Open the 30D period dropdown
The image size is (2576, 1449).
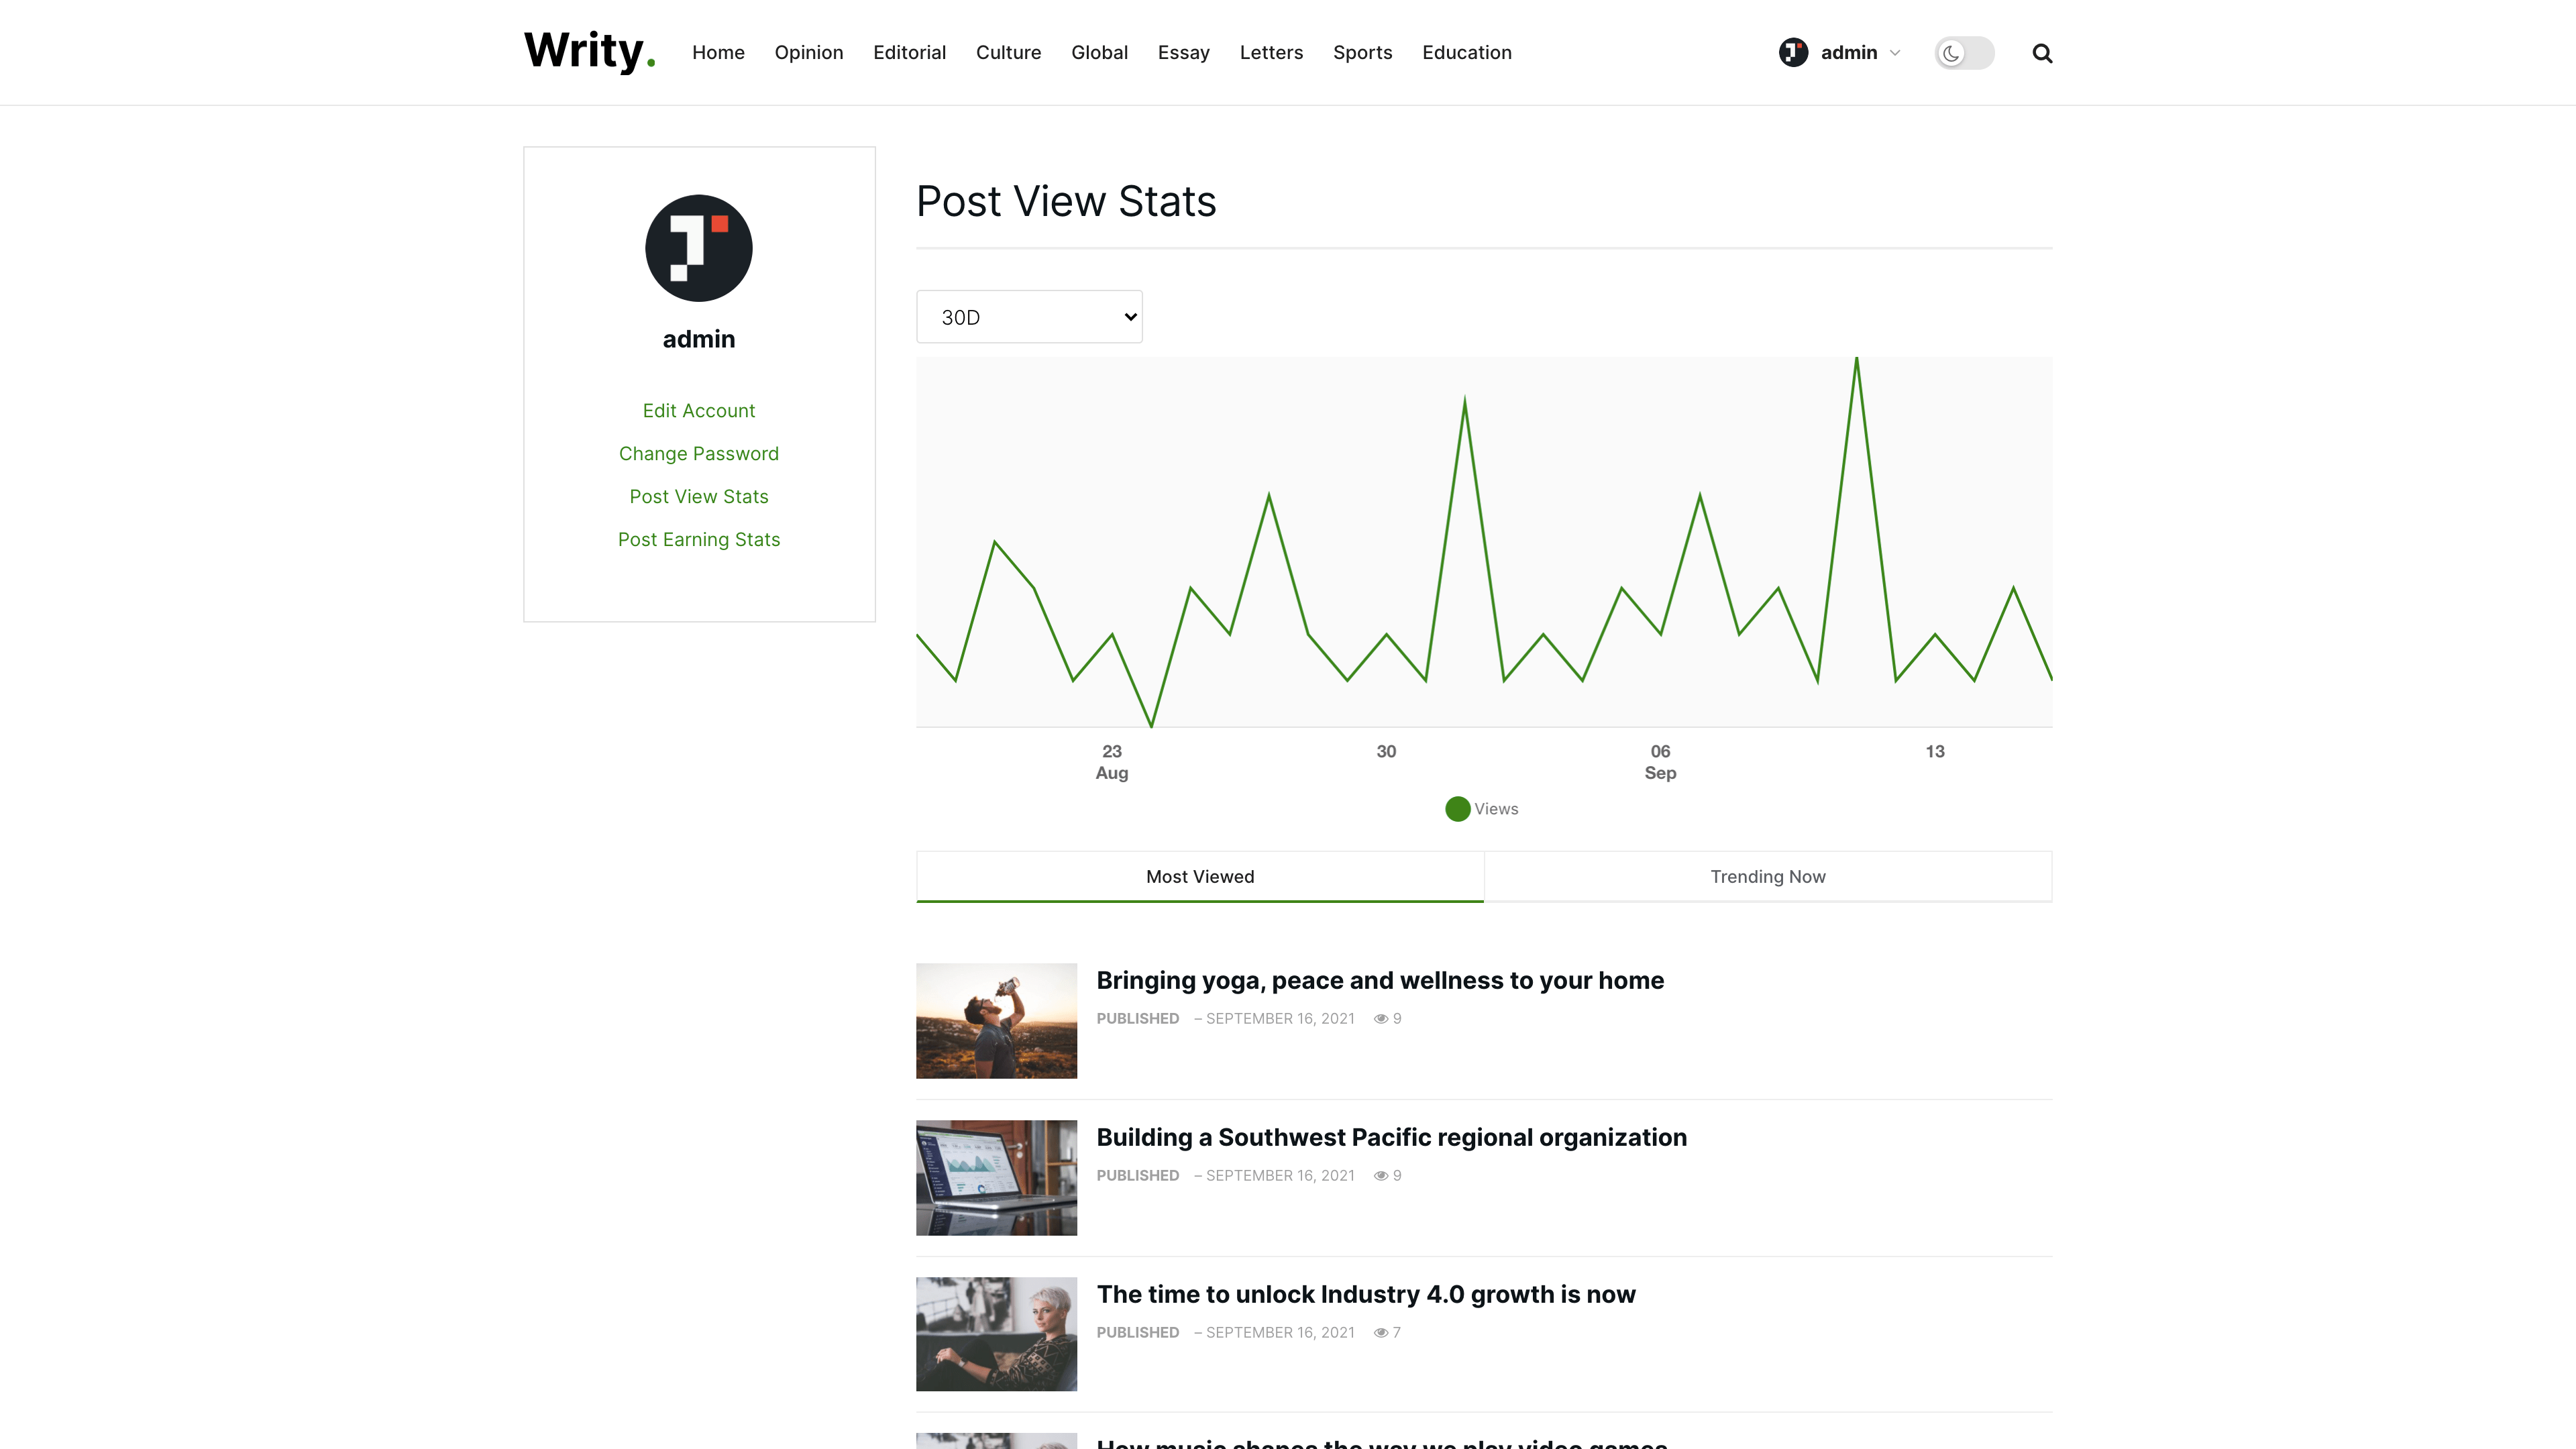(1029, 317)
